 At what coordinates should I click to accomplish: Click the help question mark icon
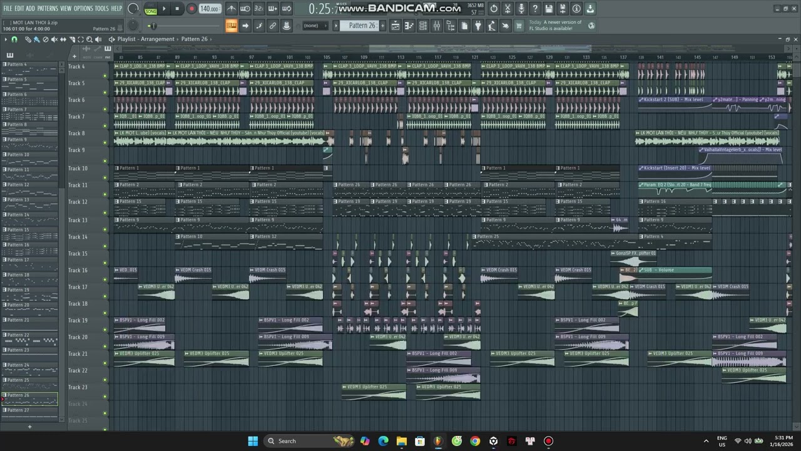click(x=535, y=9)
